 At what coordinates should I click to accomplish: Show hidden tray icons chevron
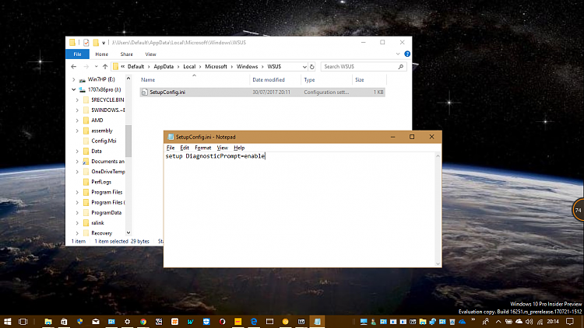tap(498, 321)
